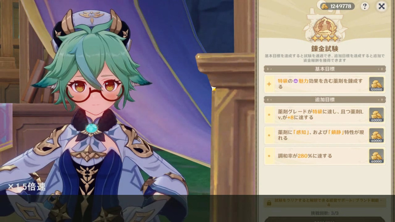Click the padlock icon on unlock notice
The height and width of the screenshot is (222, 395).
pos(269,203)
